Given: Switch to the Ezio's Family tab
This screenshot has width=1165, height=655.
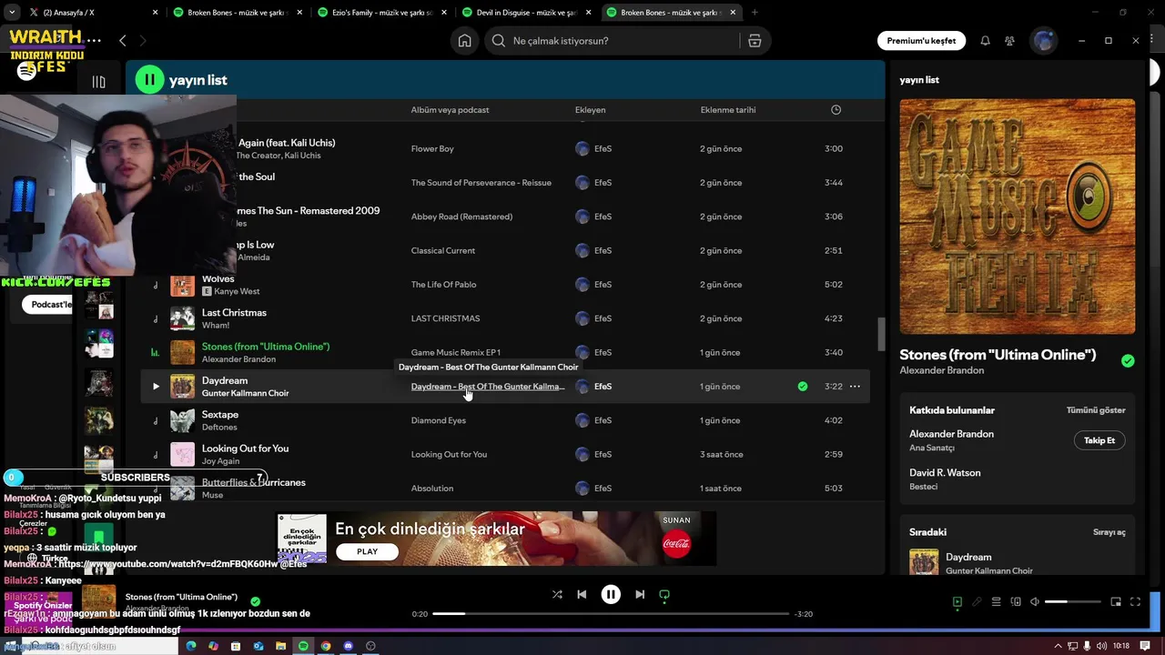Looking at the screenshot, I should [x=382, y=13].
